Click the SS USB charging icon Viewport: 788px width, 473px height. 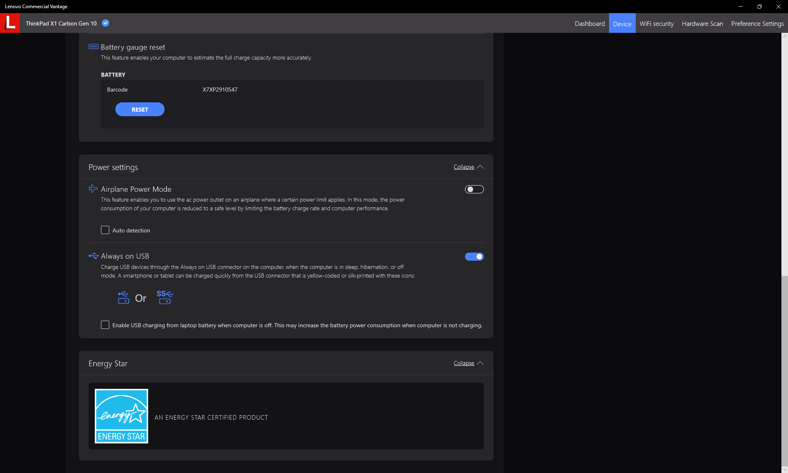point(165,297)
